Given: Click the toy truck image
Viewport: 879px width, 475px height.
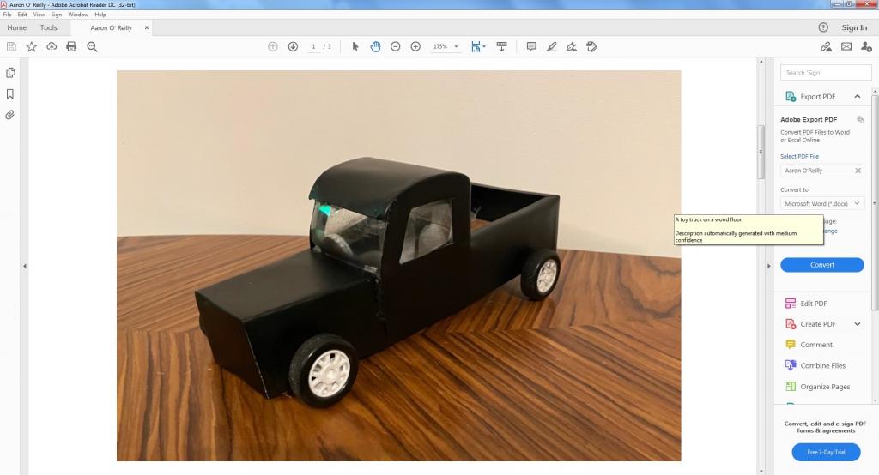Looking at the screenshot, I should 398,266.
